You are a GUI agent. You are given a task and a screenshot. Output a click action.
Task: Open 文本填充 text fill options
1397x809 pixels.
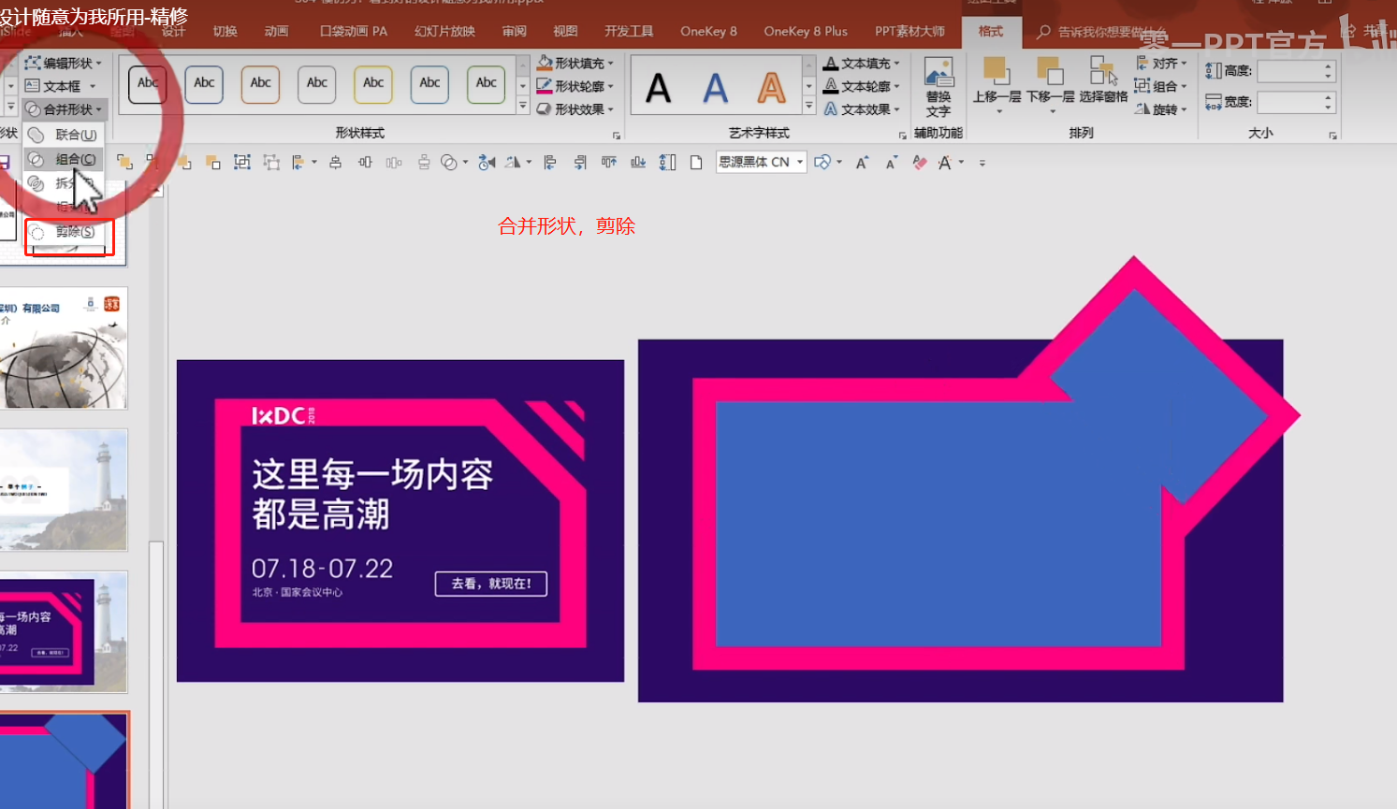(x=862, y=63)
